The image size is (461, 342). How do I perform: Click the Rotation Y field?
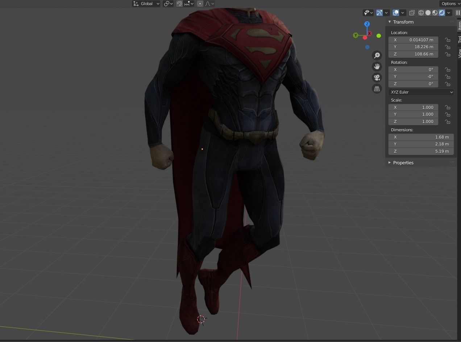(413, 77)
